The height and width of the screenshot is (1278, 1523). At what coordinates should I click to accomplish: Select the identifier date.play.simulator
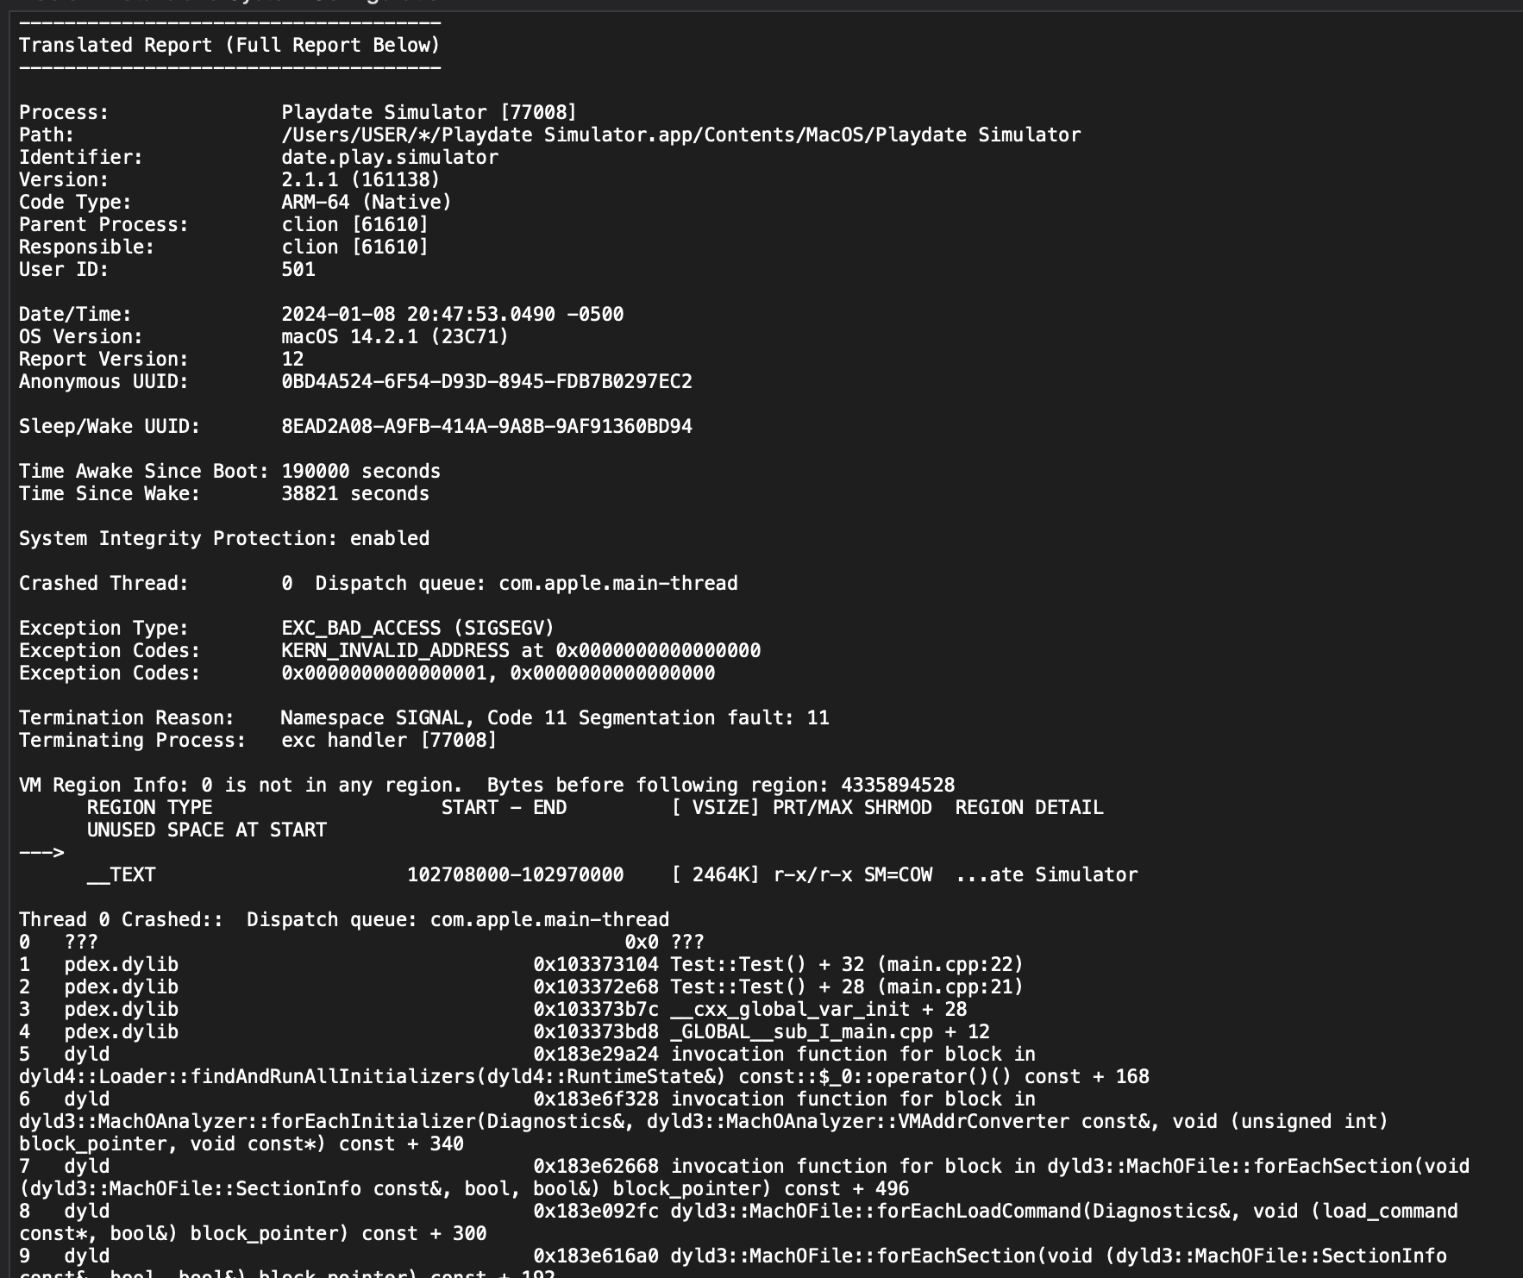click(388, 157)
